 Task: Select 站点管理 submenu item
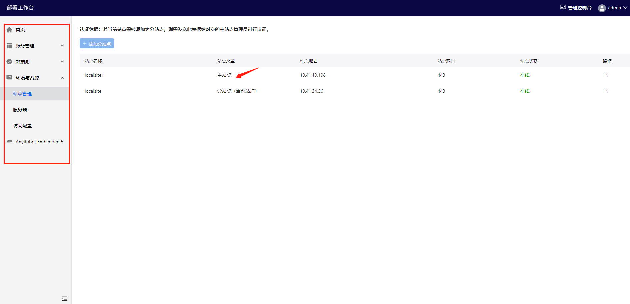click(22, 94)
